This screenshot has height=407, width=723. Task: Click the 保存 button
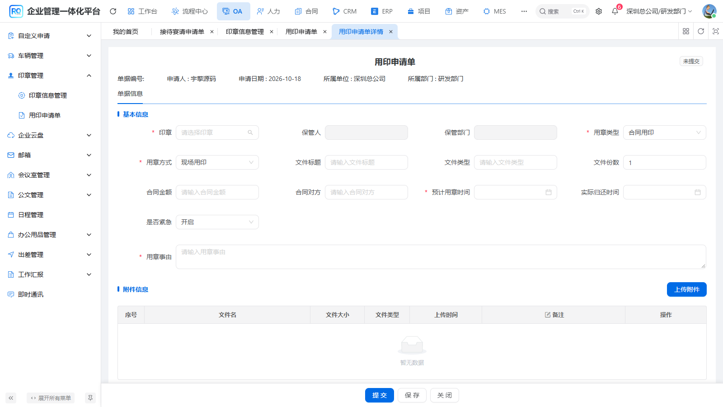click(412, 395)
